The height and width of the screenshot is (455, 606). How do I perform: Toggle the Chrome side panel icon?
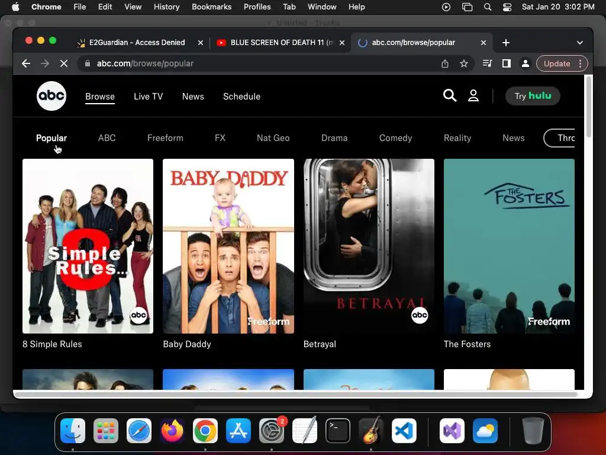(x=507, y=63)
